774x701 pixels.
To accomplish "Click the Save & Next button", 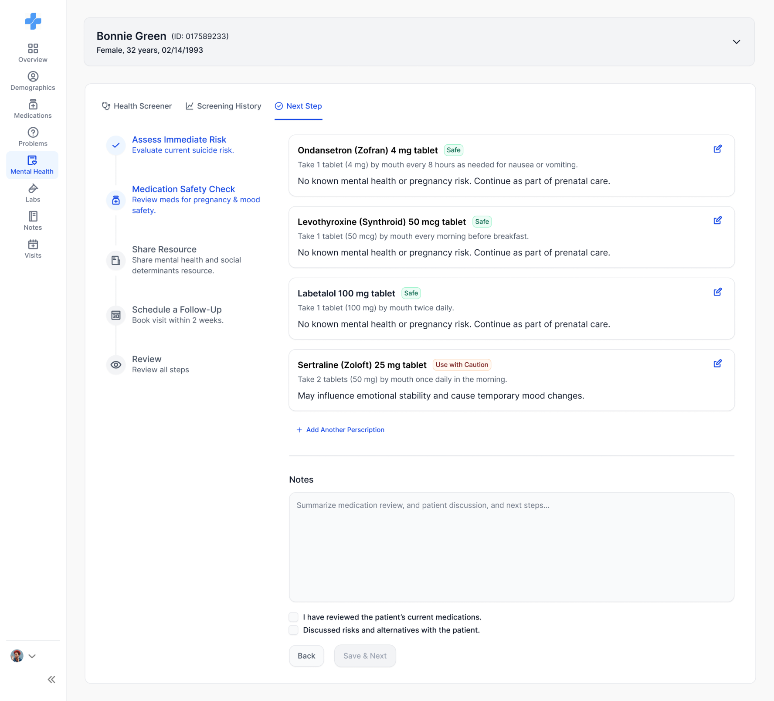I will point(365,656).
